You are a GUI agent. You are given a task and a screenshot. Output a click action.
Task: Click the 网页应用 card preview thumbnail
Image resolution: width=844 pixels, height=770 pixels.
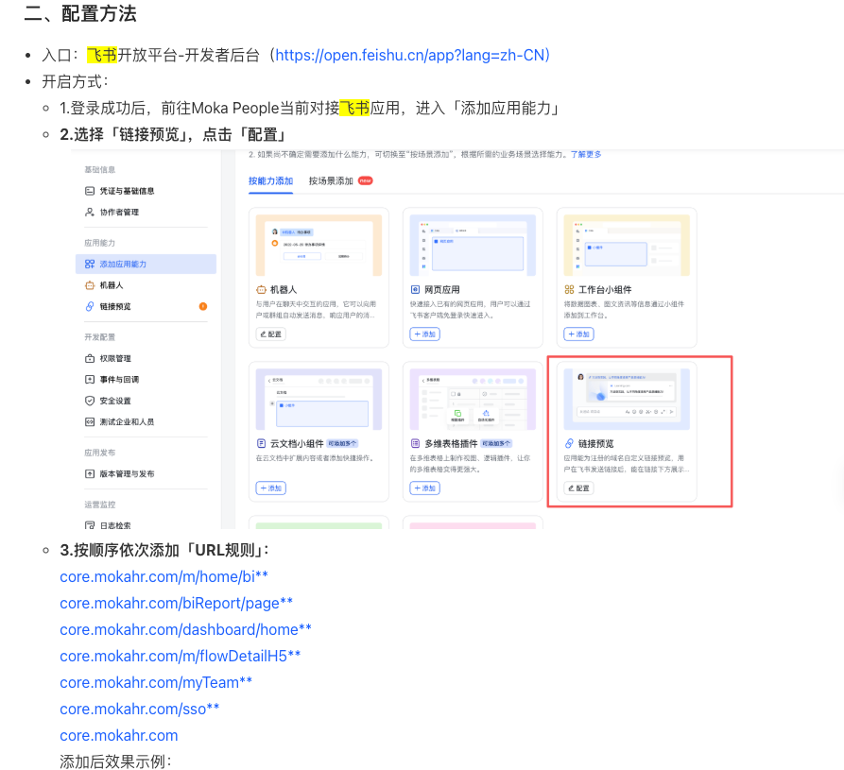tap(473, 245)
